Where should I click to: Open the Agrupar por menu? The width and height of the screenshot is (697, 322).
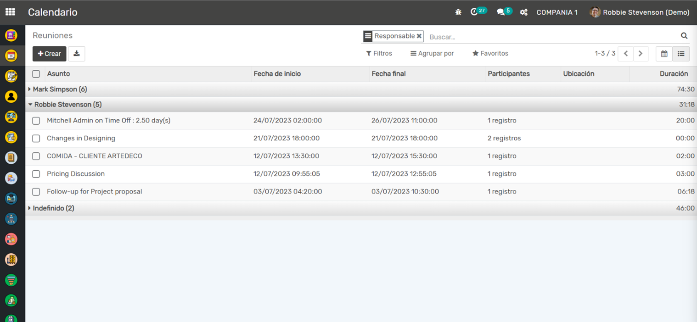coord(432,54)
